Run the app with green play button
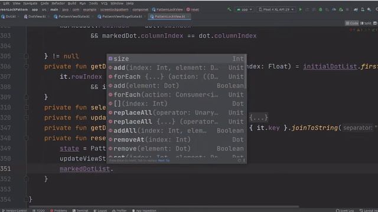The image size is (378, 212). (x=301, y=9)
